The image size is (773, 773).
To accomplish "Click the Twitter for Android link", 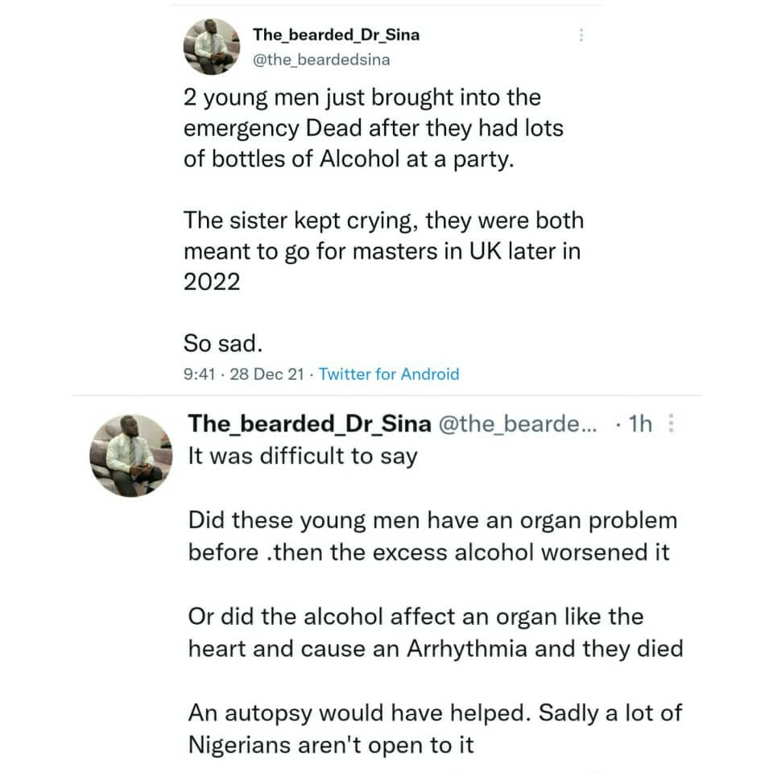I will (389, 374).
